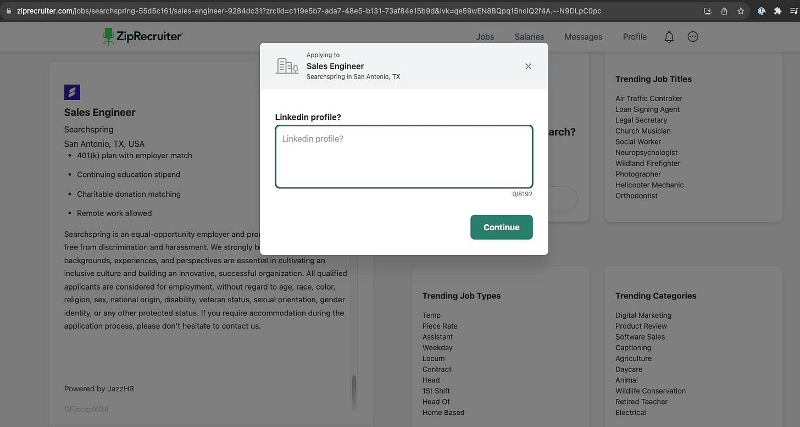The width and height of the screenshot is (800, 427).
Task: Open Assistant job type link
Action: coord(437,337)
